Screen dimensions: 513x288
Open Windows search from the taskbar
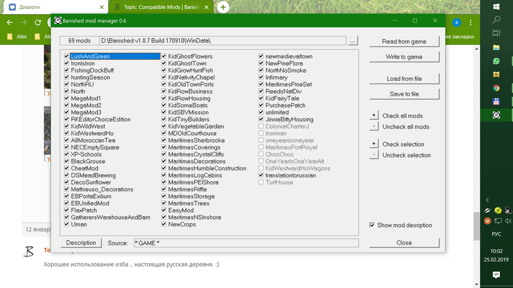point(496,20)
